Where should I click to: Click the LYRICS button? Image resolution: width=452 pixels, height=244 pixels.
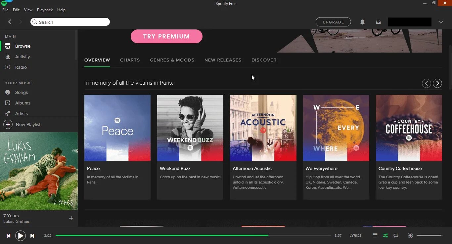pos(355,236)
